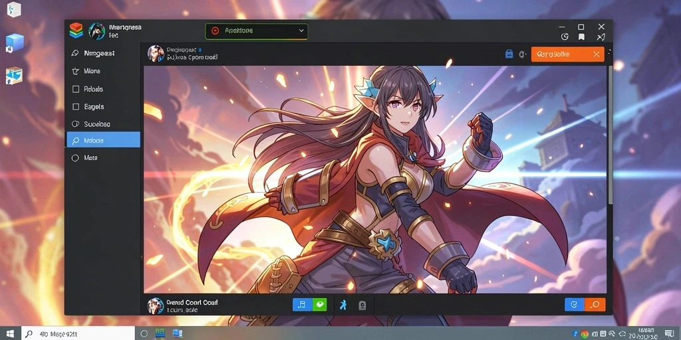681x340 pixels.
Task: Open the top desktop shortcut icon
Action: [x=15, y=9]
